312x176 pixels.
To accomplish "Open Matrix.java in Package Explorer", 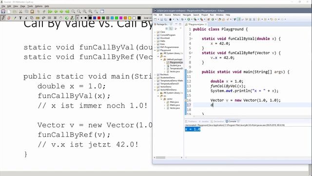I will 175,105.
